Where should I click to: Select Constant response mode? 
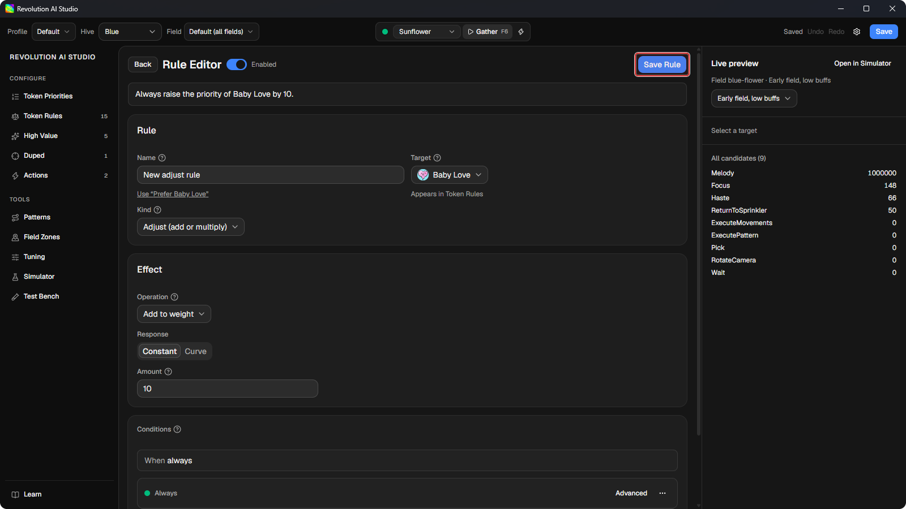point(160,351)
